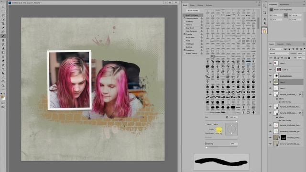Select the Blur tool
Screen dimensions: 306x172
3,57
